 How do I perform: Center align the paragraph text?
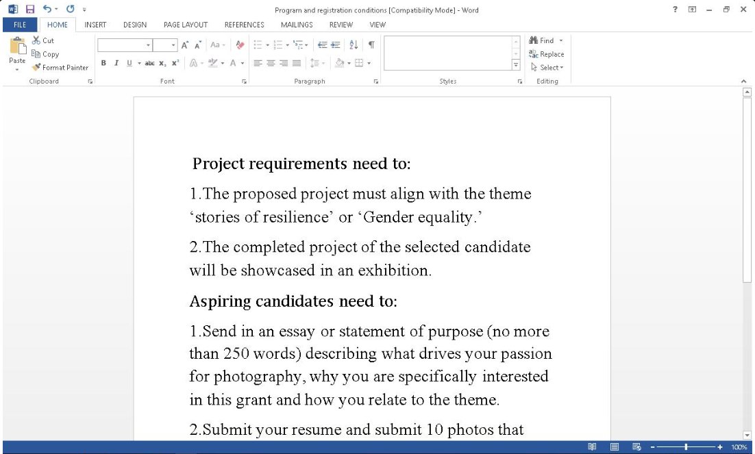pos(271,63)
